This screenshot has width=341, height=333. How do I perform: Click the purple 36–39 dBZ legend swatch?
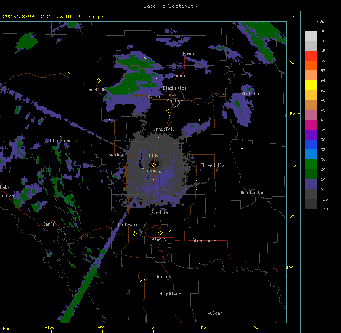point(311,134)
